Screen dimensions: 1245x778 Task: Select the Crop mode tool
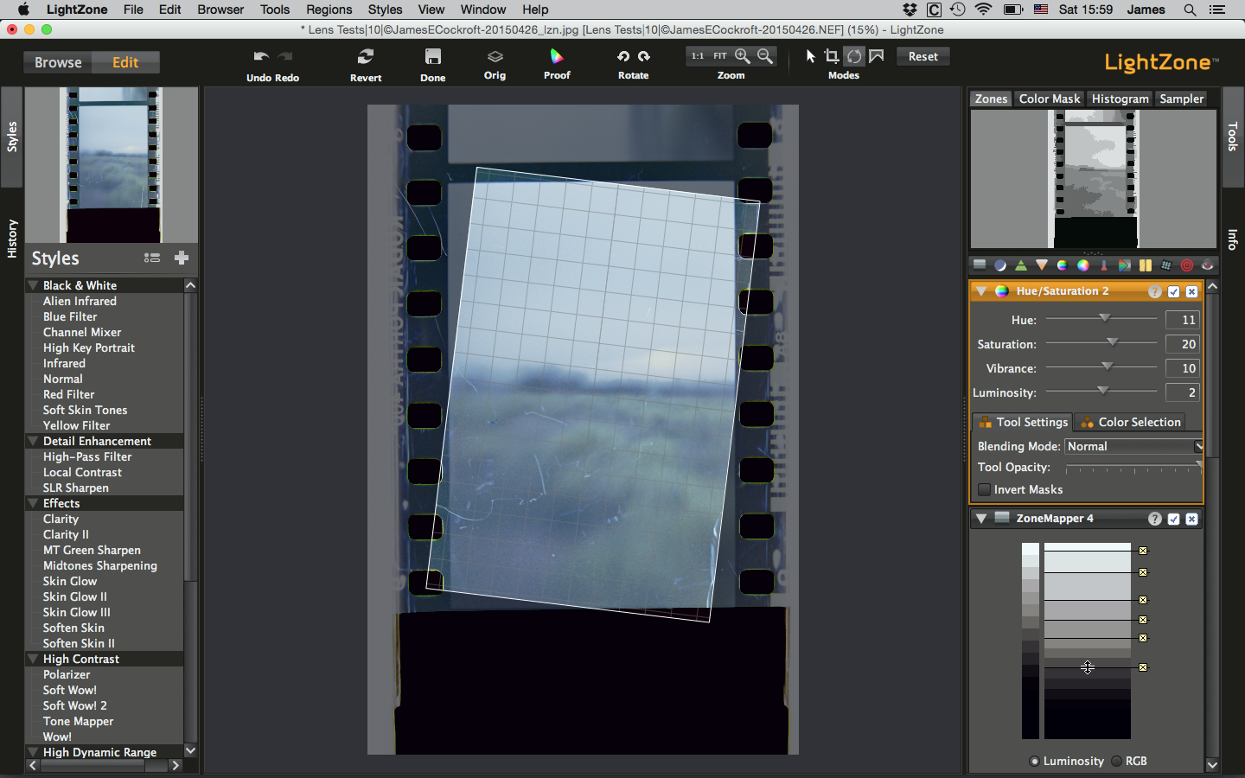[832, 56]
